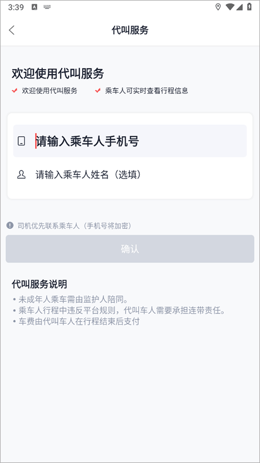260x463 pixels.
Task: Tap the 代叫服务说明 section heading
Action: (x=40, y=284)
